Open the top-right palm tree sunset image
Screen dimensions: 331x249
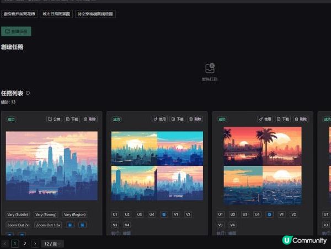point(282,146)
